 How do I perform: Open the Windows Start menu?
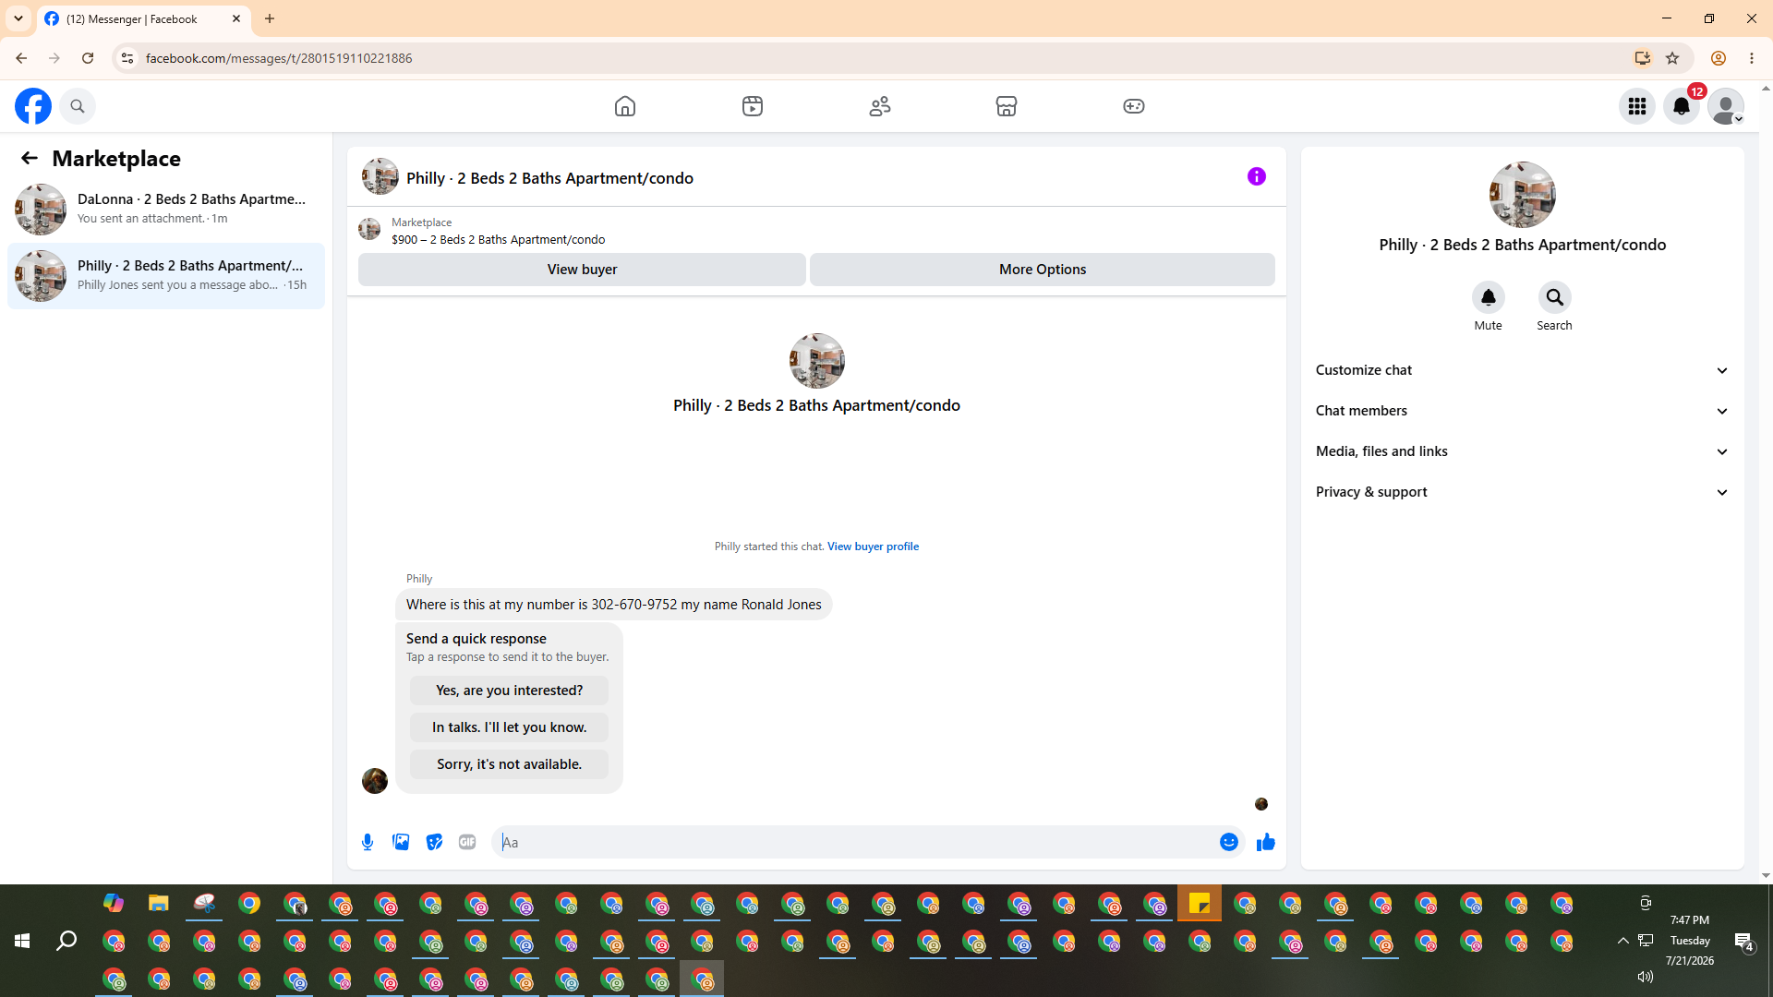(22, 941)
